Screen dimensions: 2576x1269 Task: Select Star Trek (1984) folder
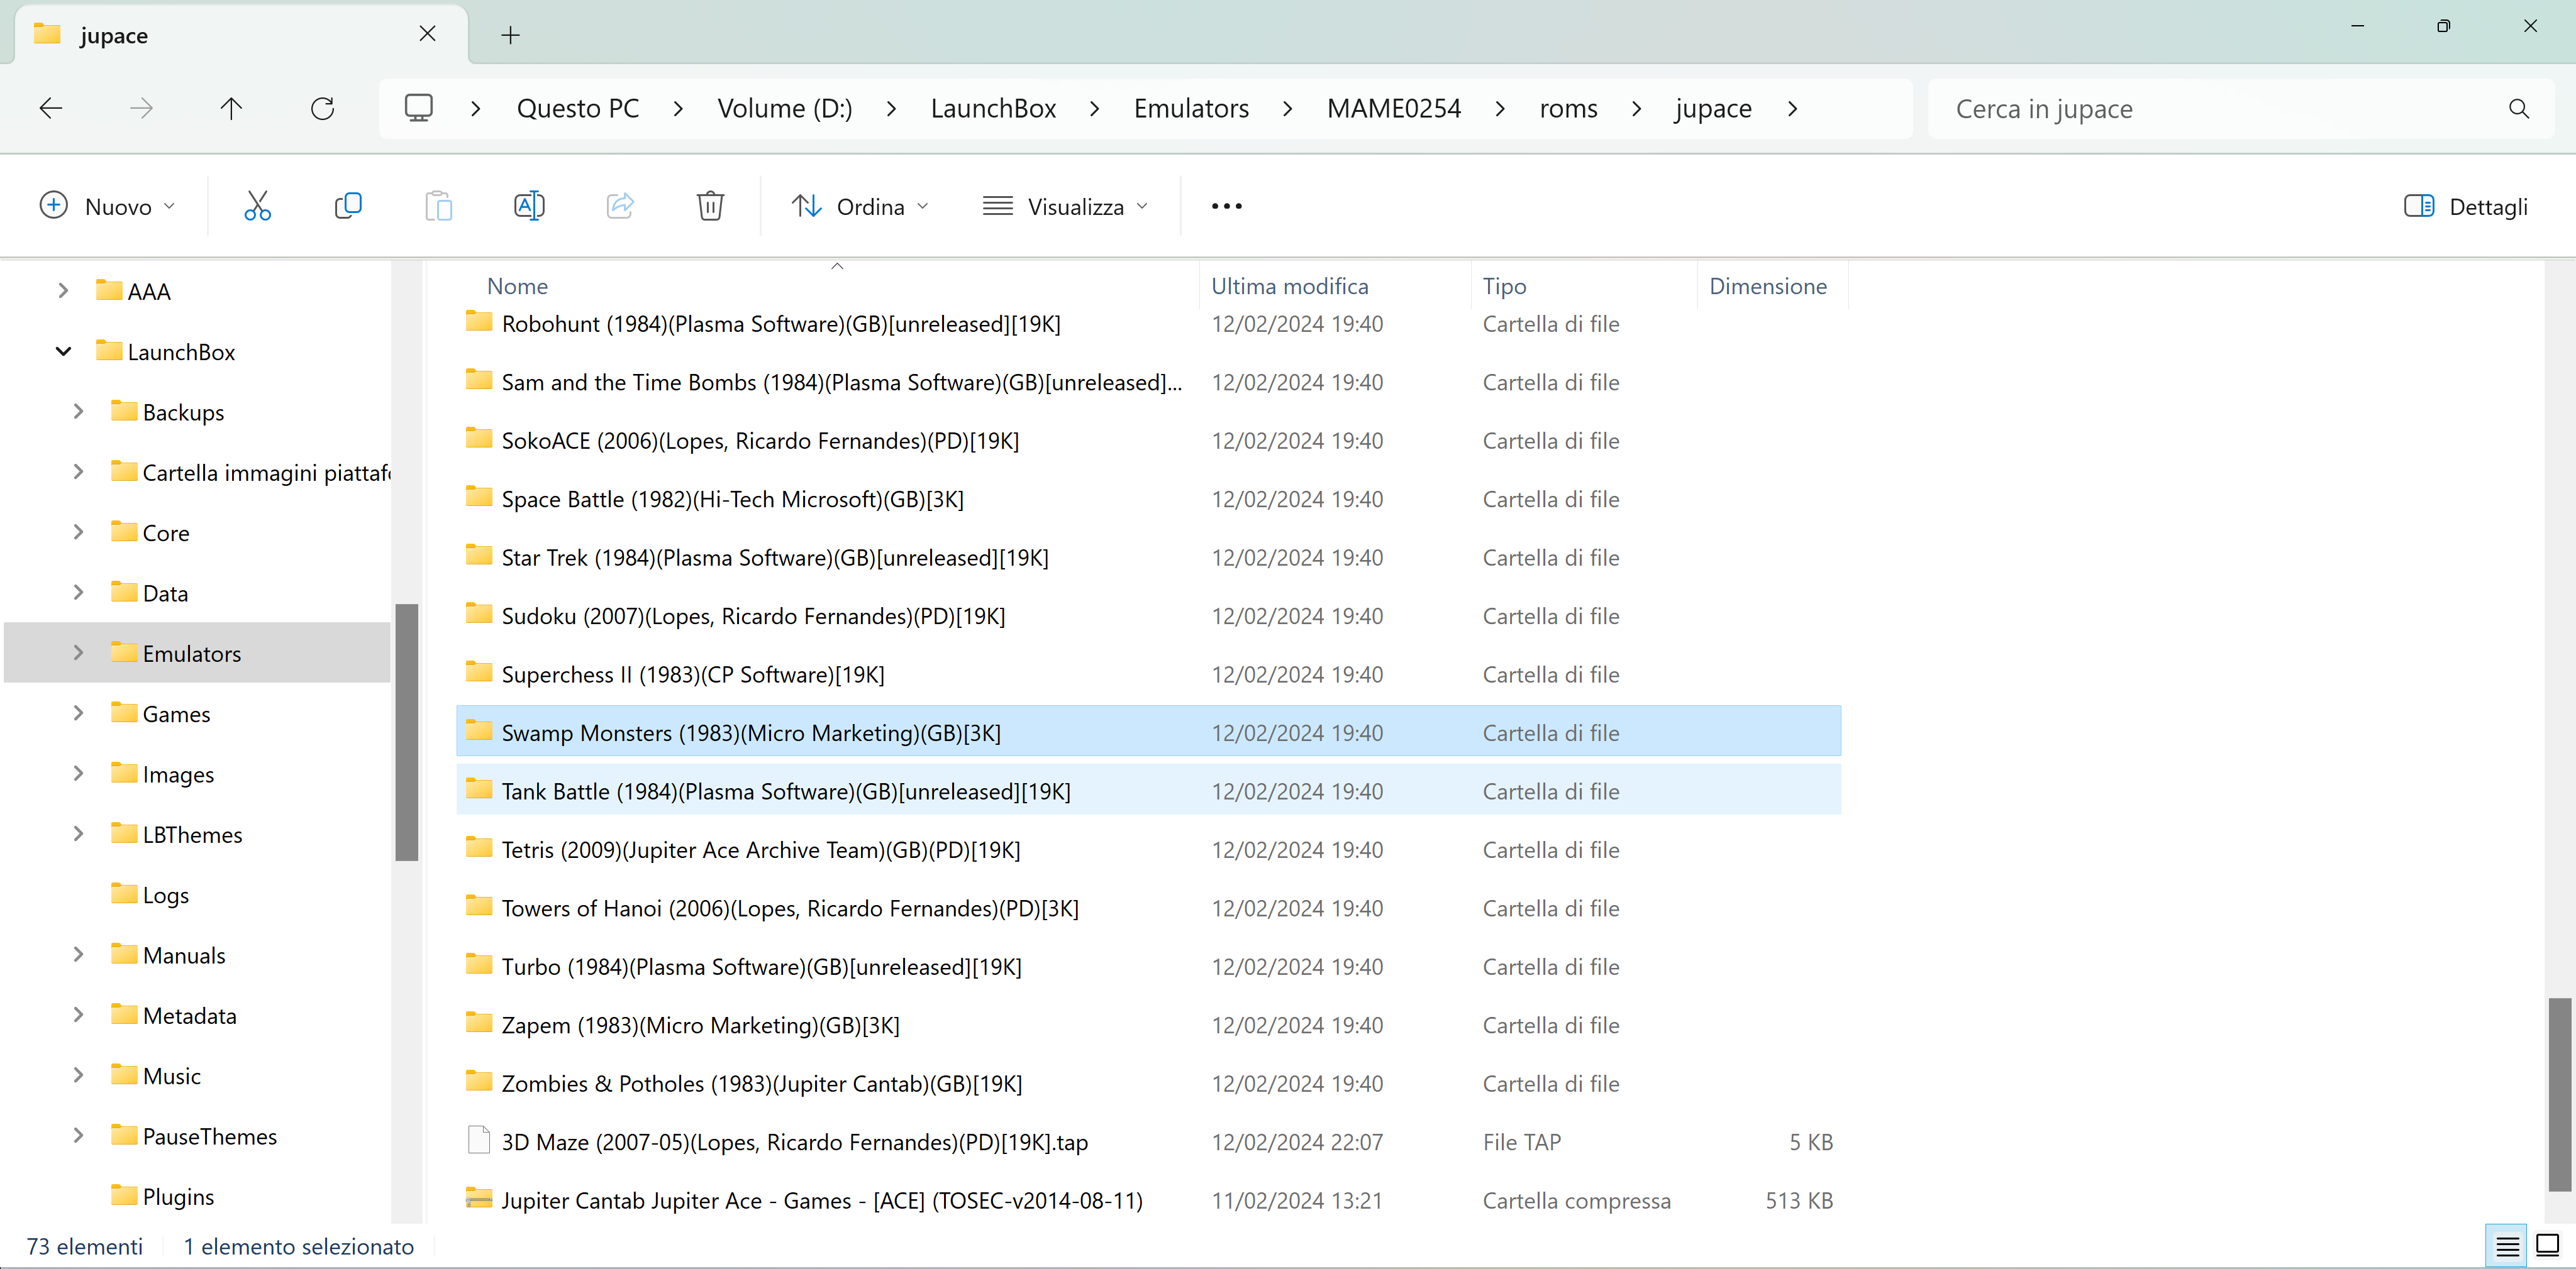pos(1148,556)
